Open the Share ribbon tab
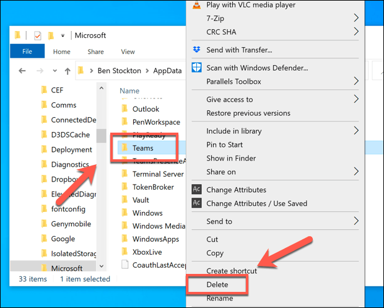The image size is (384, 308). [95, 51]
